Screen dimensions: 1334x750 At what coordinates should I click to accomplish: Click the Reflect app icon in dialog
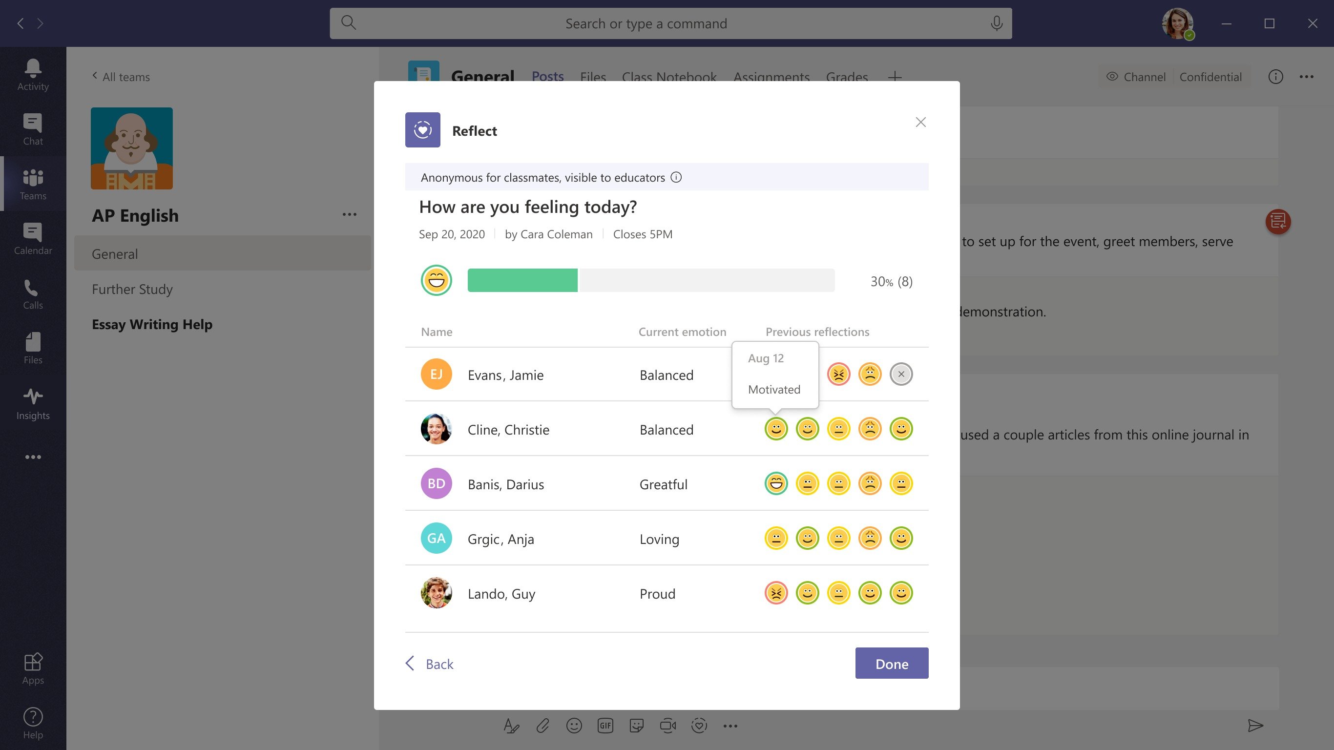pos(422,130)
